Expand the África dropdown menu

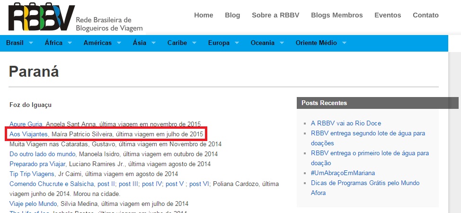(x=58, y=43)
